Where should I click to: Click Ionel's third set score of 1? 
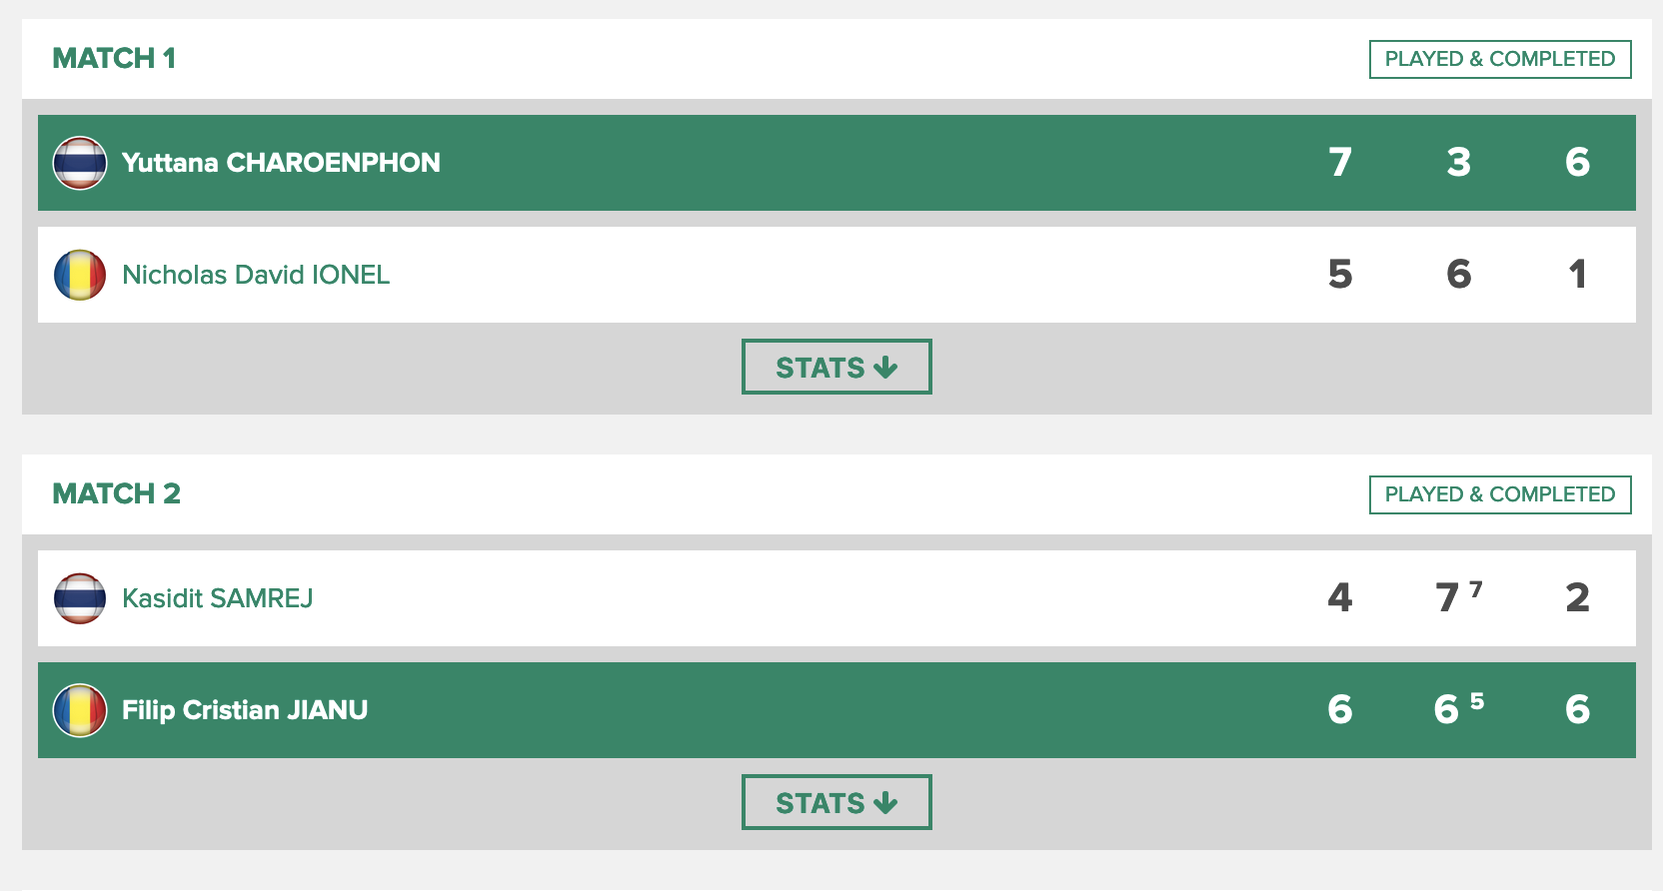[x=1577, y=274]
